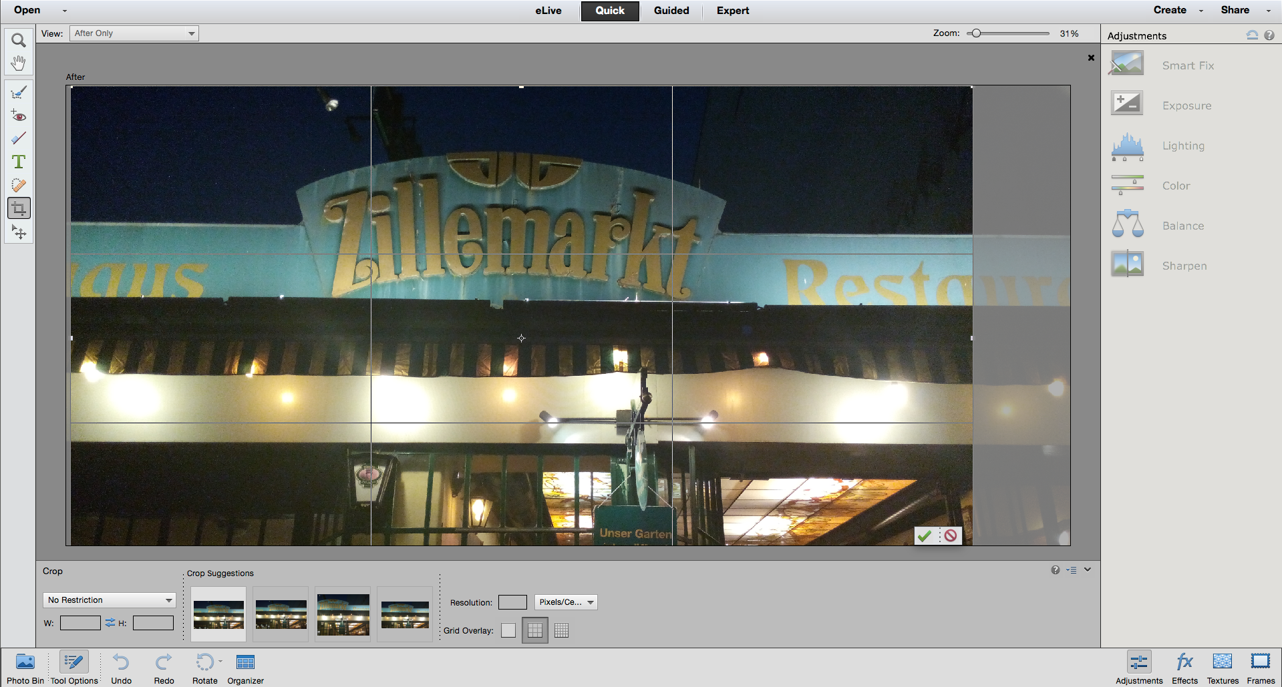This screenshot has width=1282, height=687.
Task: Select the Zoom tool
Action: pos(19,41)
